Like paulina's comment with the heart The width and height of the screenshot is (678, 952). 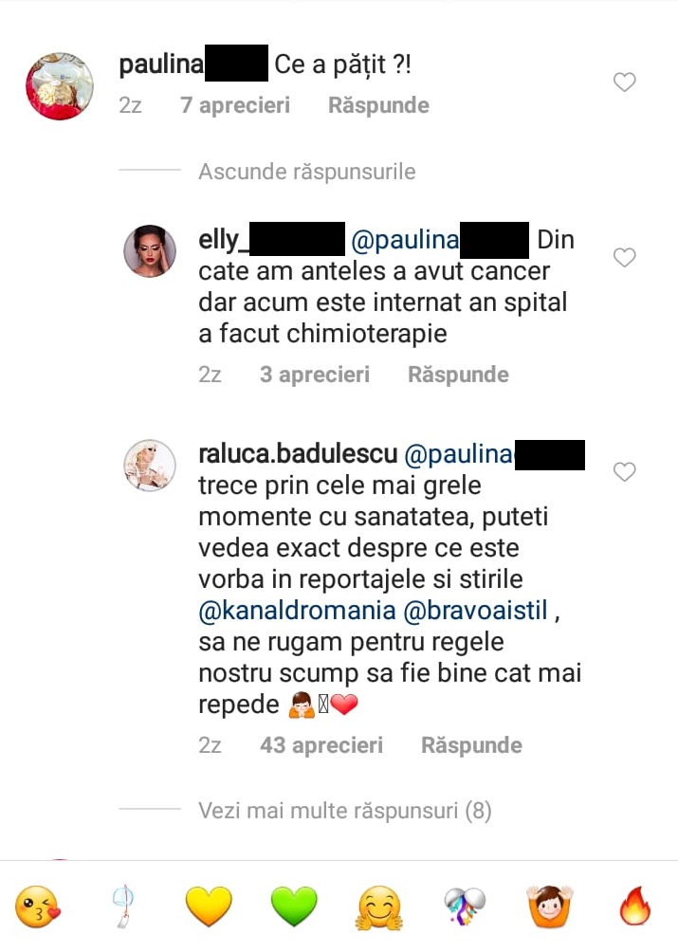[624, 83]
